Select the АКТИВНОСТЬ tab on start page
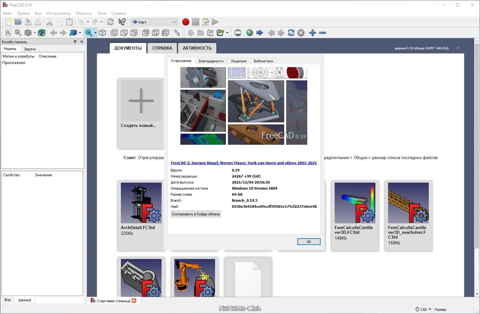 197,48
